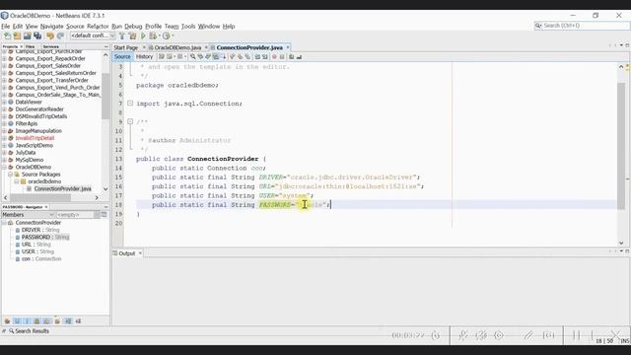The height and width of the screenshot is (355, 631).
Task: Collapse the Javadoc comment fold on line 9
Action: (130, 121)
